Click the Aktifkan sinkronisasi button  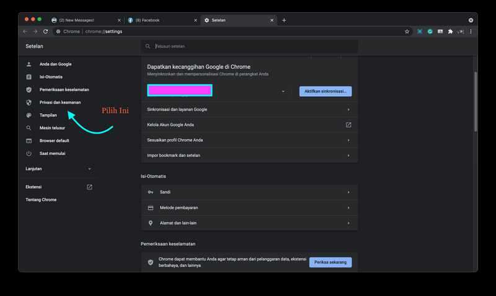[325, 91]
